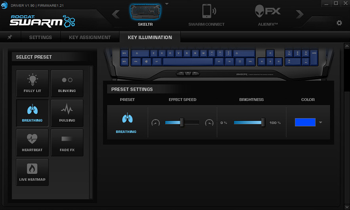Maximize the Swarm window
Image resolution: width=350 pixels, height=210 pixels.
click(x=336, y=4)
